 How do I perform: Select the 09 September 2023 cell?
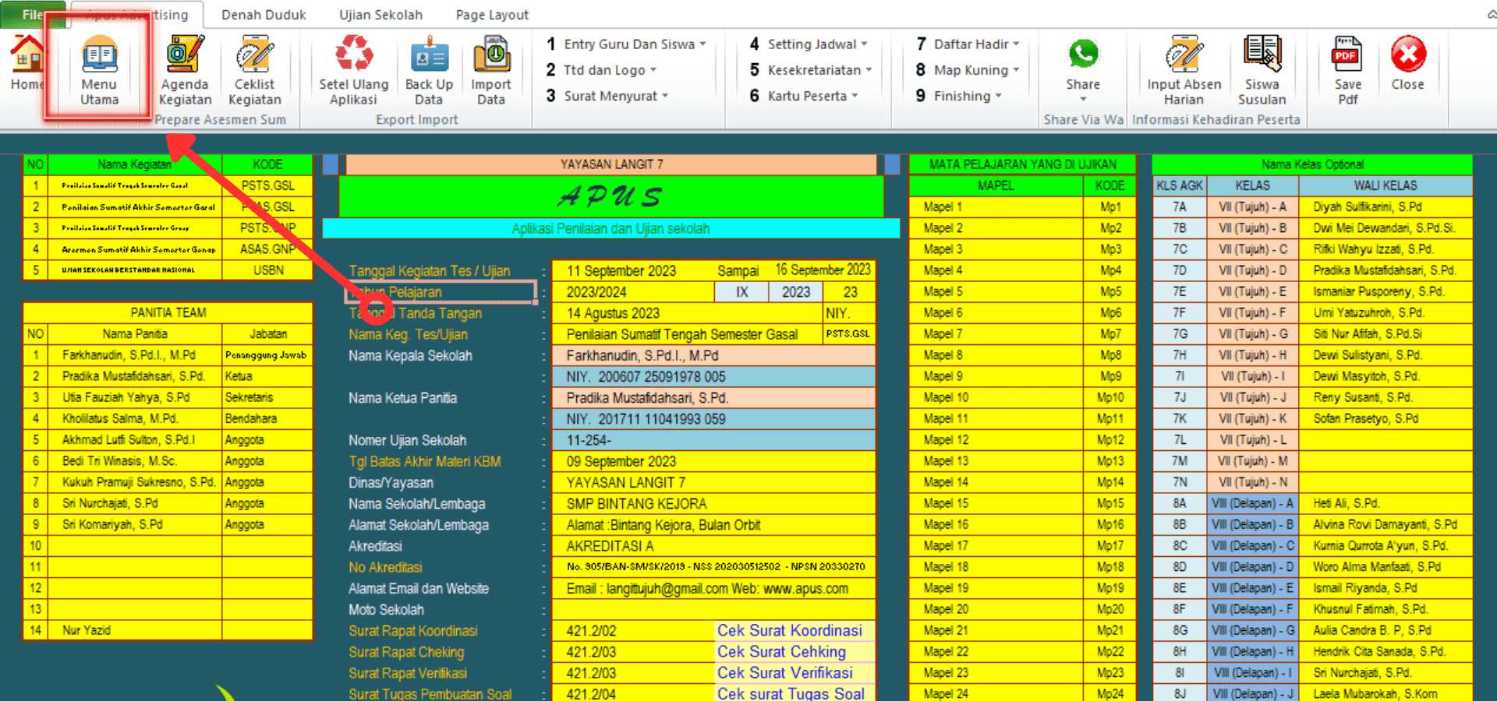[713, 461]
